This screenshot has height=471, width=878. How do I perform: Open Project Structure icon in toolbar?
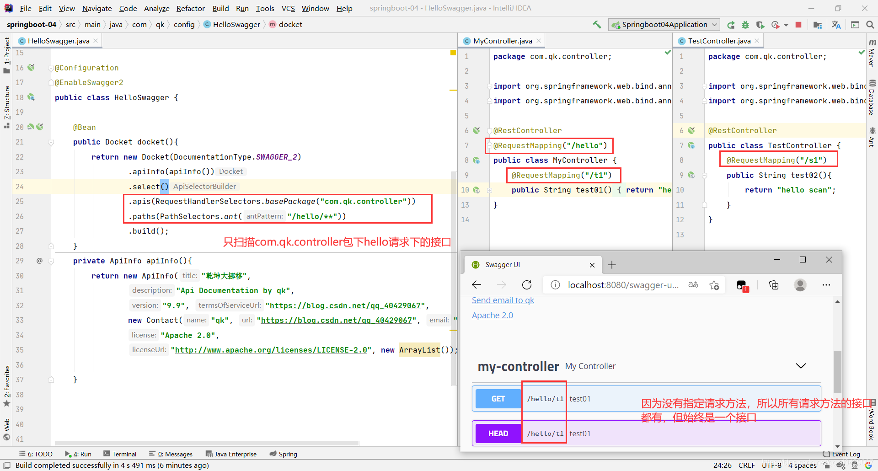(818, 25)
